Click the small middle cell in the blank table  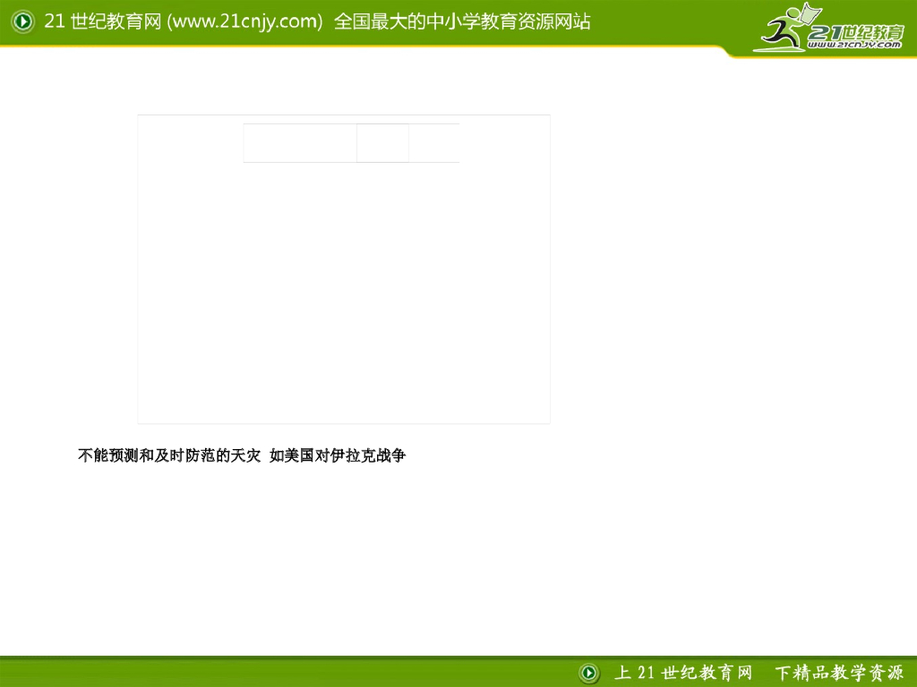click(x=382, y=142)
